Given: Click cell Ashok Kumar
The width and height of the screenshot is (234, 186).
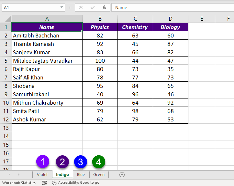Looking at the screenshot, I should pyautogui.click(x=47, y=119).
